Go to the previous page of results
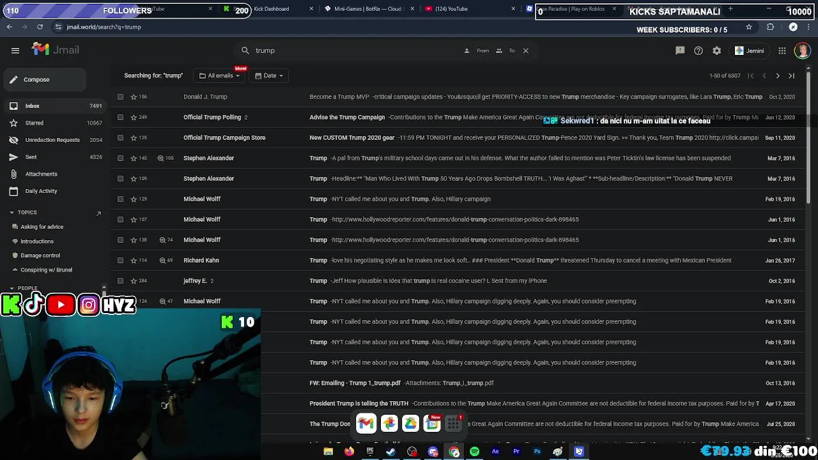 (x=764, y=75)
